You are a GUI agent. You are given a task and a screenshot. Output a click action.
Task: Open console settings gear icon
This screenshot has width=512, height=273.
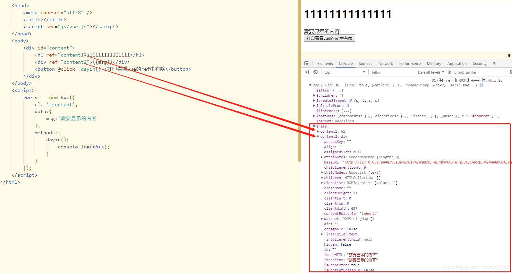click(x=510, y=72)
